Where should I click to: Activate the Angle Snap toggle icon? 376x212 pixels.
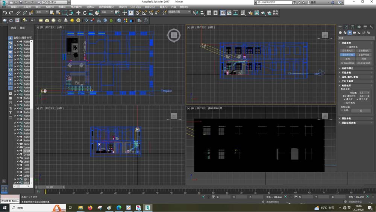pos(144,13)
